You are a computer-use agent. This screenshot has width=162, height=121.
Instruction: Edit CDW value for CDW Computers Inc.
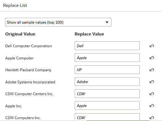point(107,117)
